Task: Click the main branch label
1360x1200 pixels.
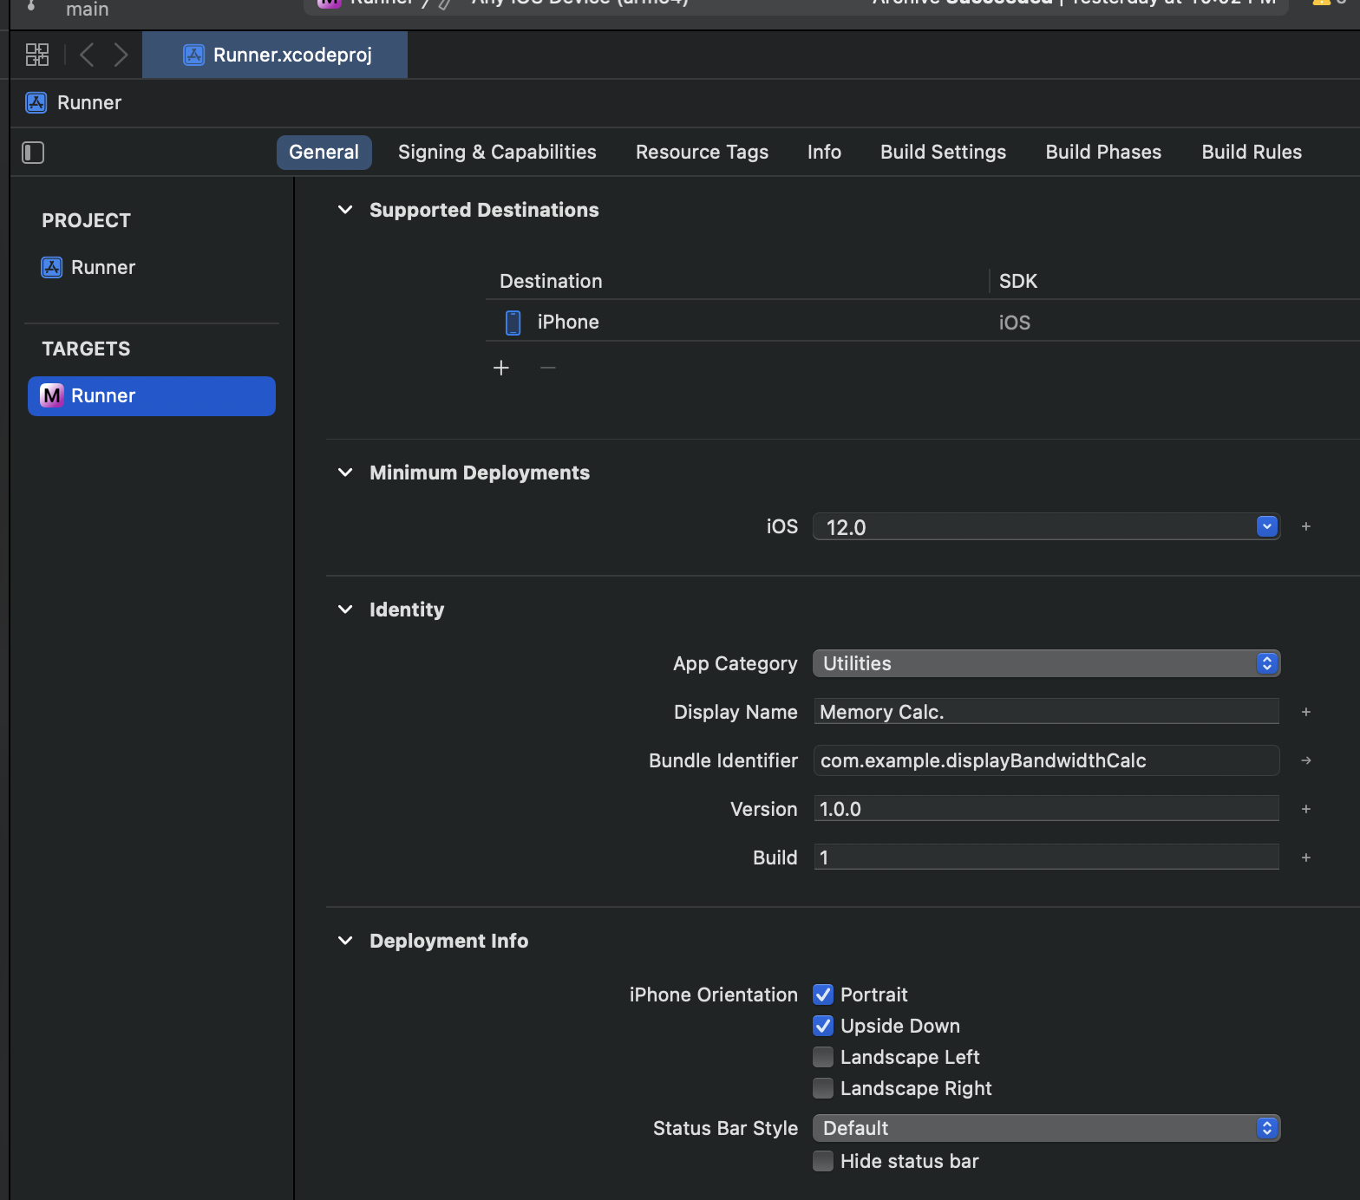Action: (x=88, y=10)
